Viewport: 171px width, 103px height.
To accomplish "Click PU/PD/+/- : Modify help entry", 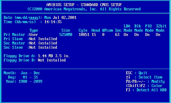I will tap(145, 81).
